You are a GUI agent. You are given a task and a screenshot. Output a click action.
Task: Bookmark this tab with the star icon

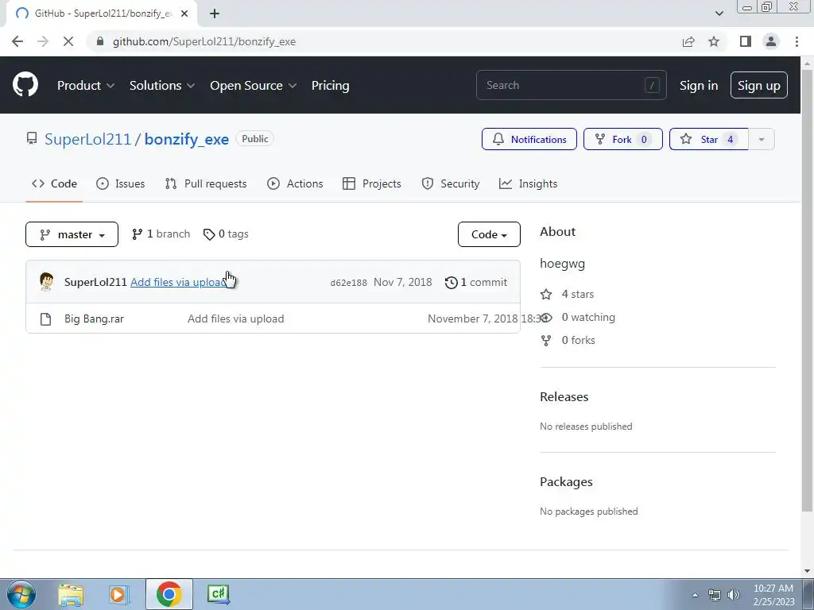point(714,41)
